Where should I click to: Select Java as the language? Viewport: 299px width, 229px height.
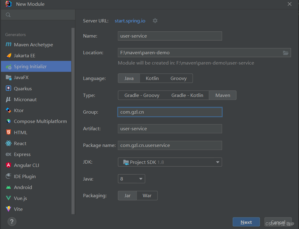pos(129,78)
